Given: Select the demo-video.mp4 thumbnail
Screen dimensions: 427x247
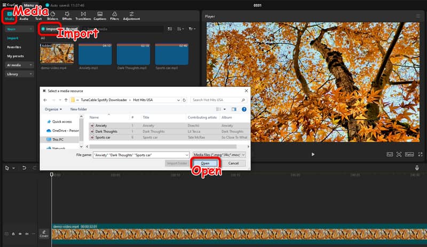Looking at the screenshot, I should 57,53.
